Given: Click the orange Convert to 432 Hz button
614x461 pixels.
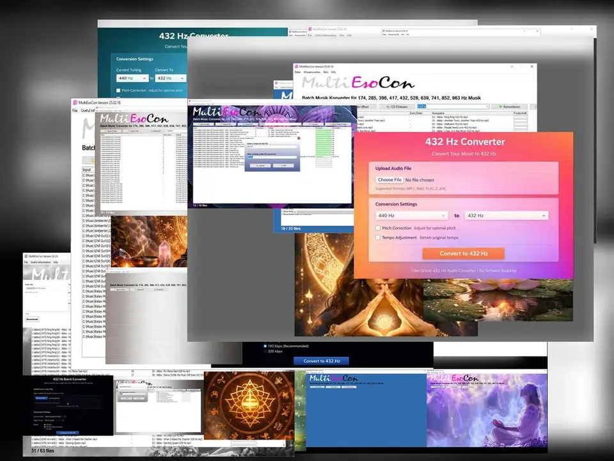Looking at the screenshot, I should coord(463,254).
